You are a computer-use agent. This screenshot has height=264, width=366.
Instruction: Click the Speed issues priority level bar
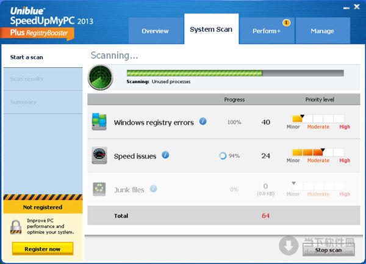click(x=318, y=152)
